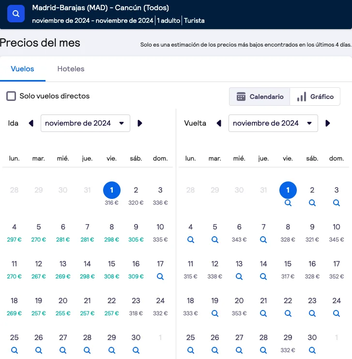The image size is (352, 359).
Task: Search prices for return November 23
Action: 312,313
